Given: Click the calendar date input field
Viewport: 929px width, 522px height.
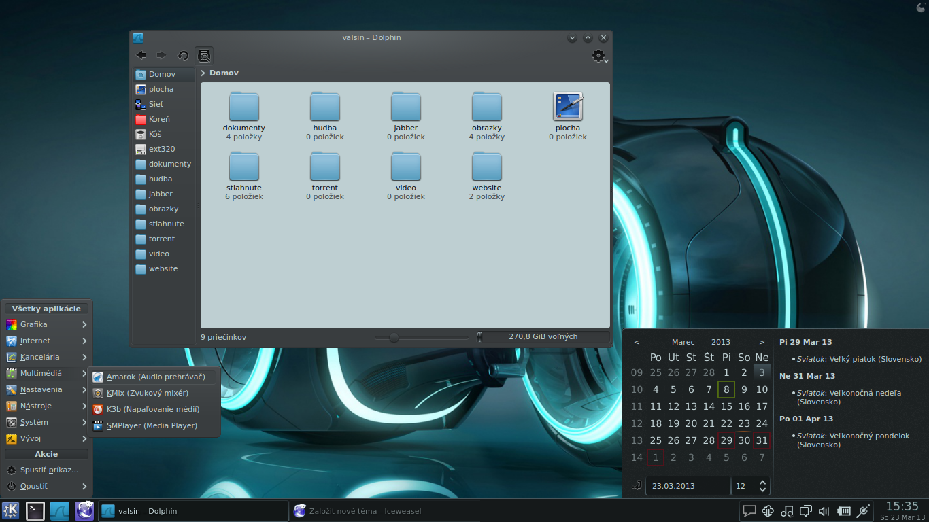Looking at the screenshot, I should [687, 486].
